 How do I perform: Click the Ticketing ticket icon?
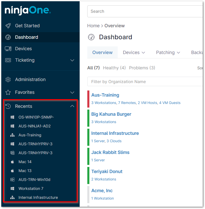(8, 60)
